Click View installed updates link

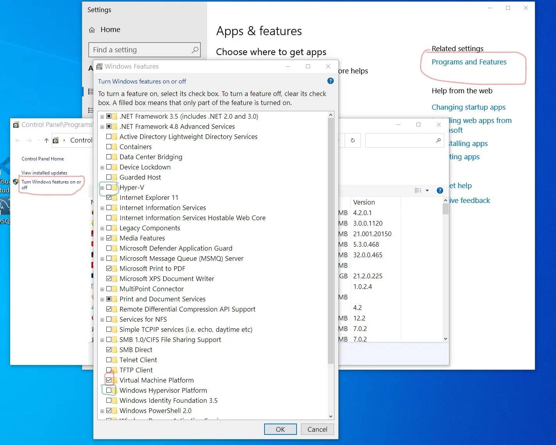(x=44, y=173)
